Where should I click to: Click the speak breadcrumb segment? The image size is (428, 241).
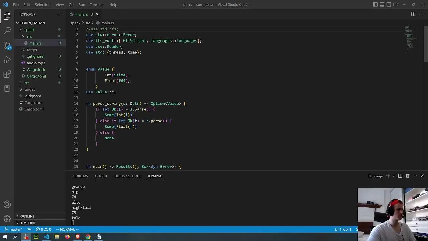tap(75, 23)
